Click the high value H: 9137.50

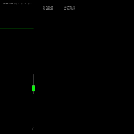(x=70, y=7)
